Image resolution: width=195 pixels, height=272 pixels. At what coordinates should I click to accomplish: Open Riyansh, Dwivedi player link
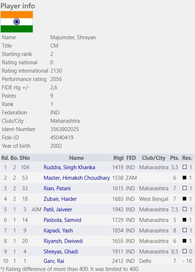click(63, 241)
